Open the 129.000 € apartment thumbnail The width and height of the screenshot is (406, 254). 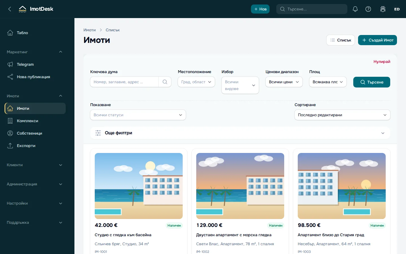[x=240, y=186]
